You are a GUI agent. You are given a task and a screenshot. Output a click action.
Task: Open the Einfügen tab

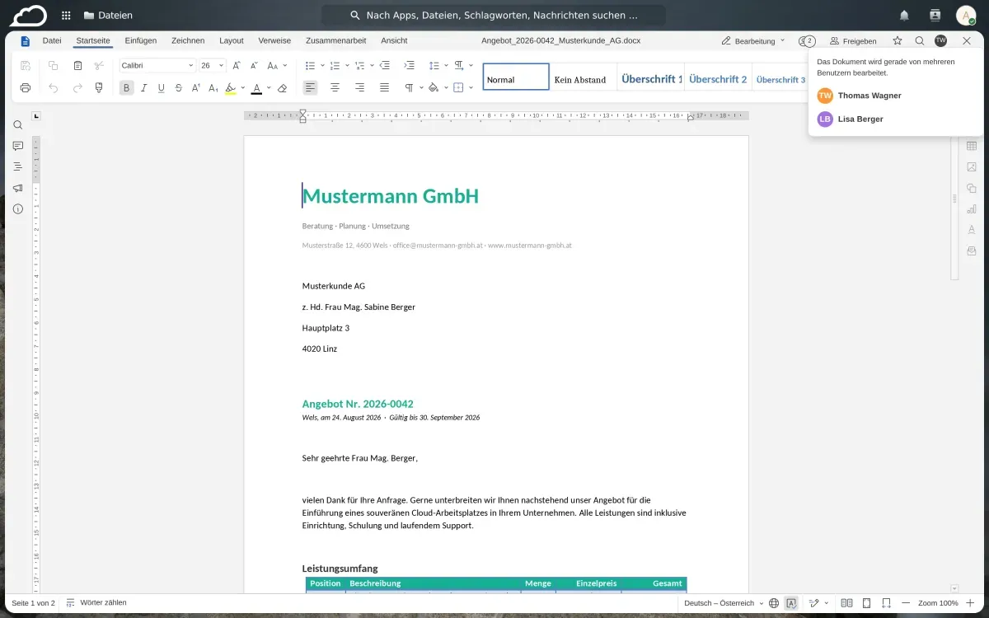click(x=141, y=40)
